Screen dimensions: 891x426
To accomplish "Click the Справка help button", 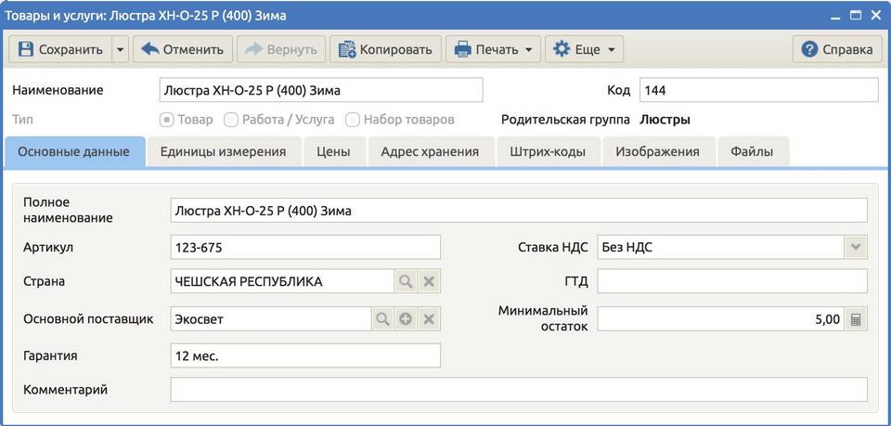I will click(836, 49).
